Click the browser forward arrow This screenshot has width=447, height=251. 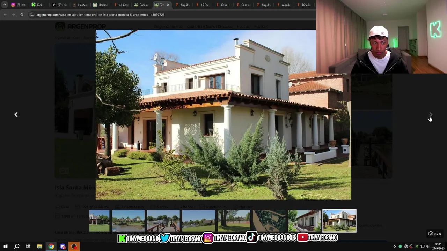[13, 15]
